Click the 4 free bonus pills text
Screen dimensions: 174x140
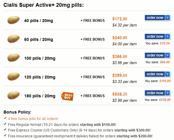[x=33, y=119]
